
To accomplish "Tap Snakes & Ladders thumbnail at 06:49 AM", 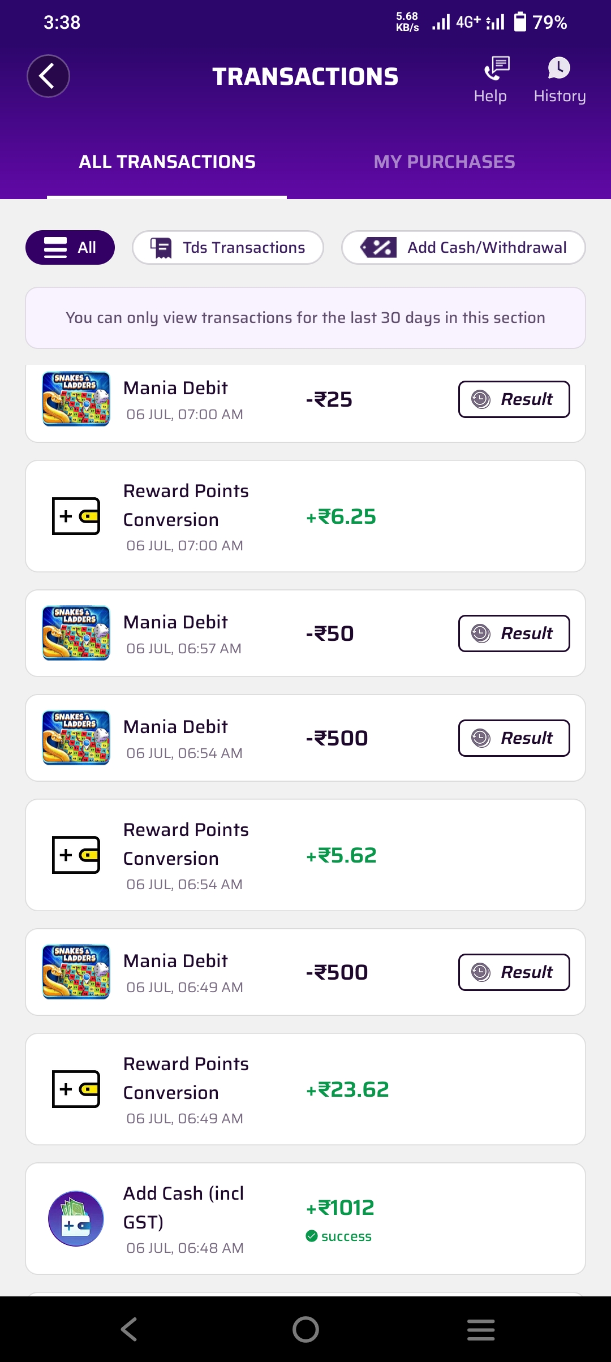I will (76, 972).
